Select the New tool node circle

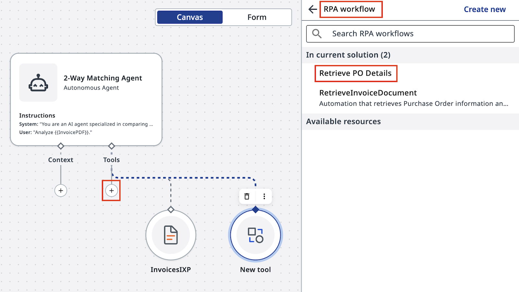[256, 235]
